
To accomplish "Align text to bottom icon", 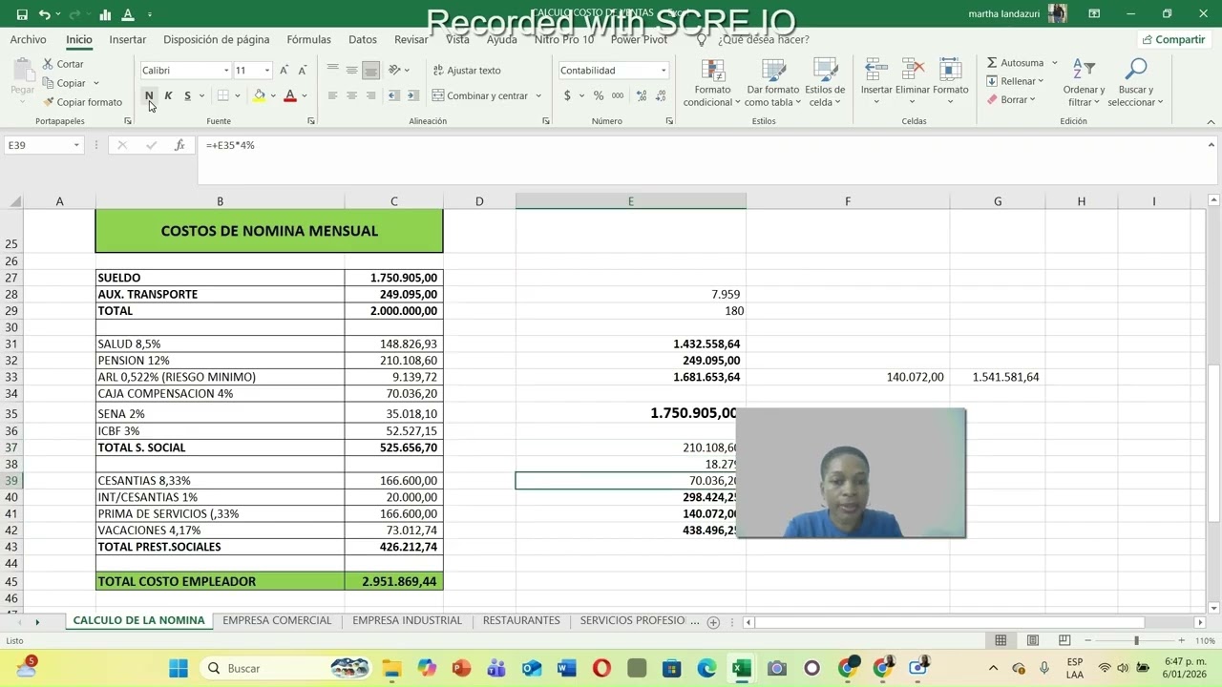I will (x=370, y=70).
